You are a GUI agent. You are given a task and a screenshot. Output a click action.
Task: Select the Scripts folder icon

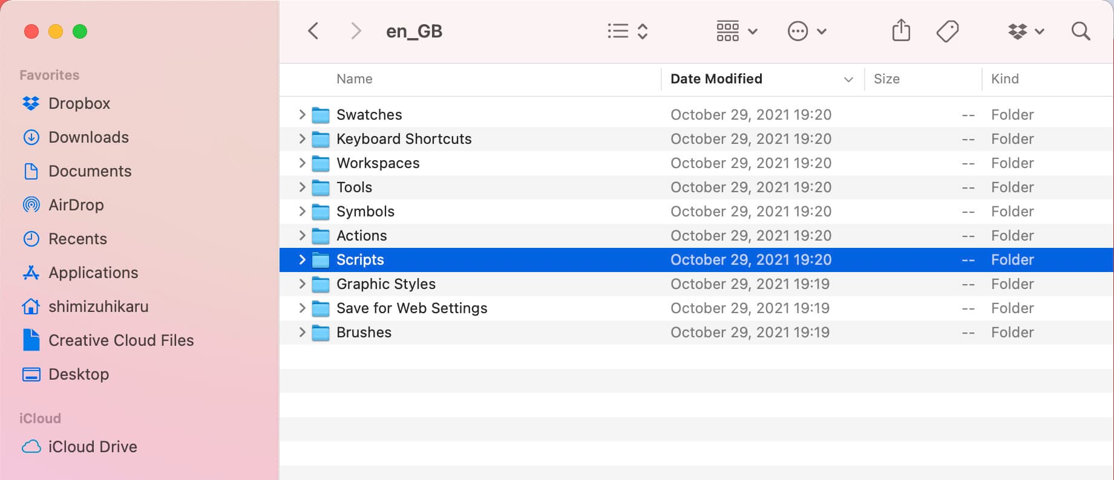point(321,260)
